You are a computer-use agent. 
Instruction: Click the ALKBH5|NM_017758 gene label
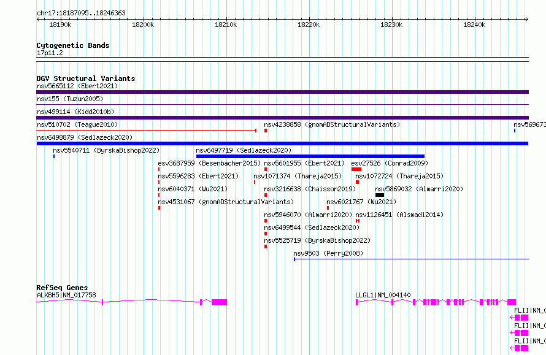tap(66, 295)
